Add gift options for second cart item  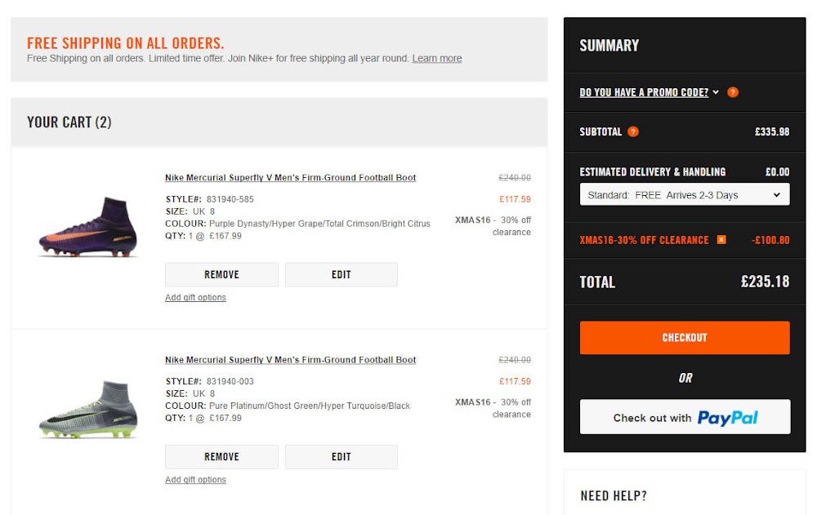coord(195,480)
